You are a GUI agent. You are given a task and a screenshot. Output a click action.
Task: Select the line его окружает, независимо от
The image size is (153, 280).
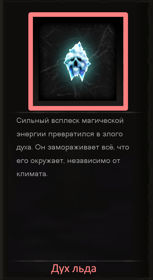(x=68, y=161)
